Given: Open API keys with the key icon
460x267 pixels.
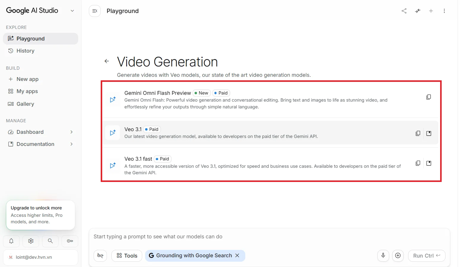Looking at the screenshot, I should [x=70, y=241].
